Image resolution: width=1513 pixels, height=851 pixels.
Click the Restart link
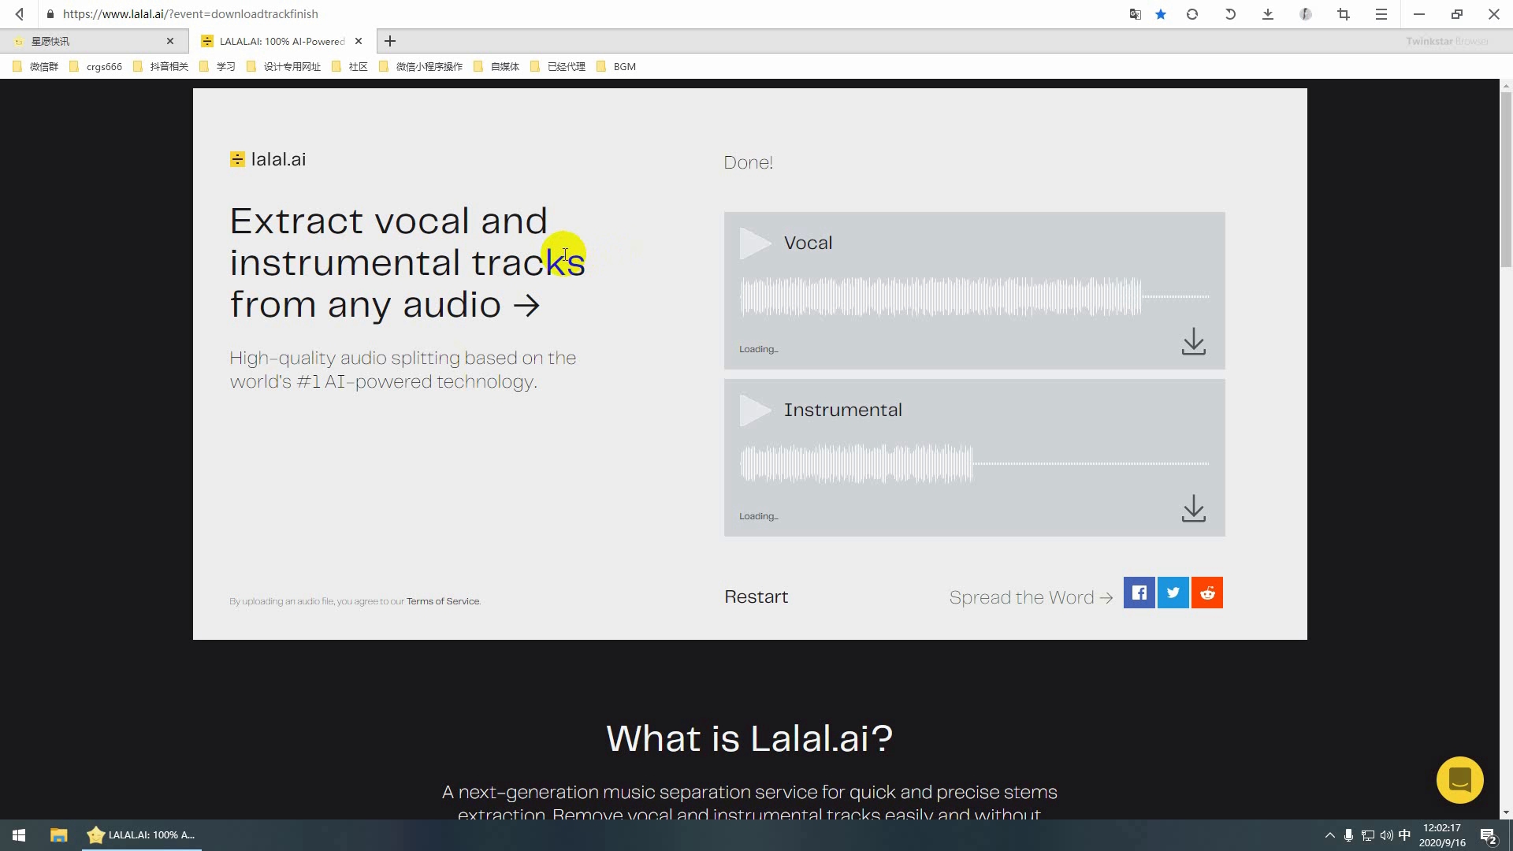coord(756,597)
